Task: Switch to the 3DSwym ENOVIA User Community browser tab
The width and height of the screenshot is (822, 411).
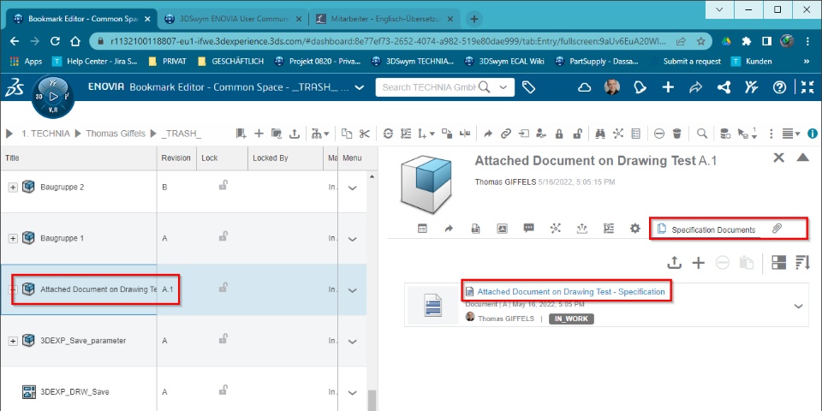Action: (233, 19)
